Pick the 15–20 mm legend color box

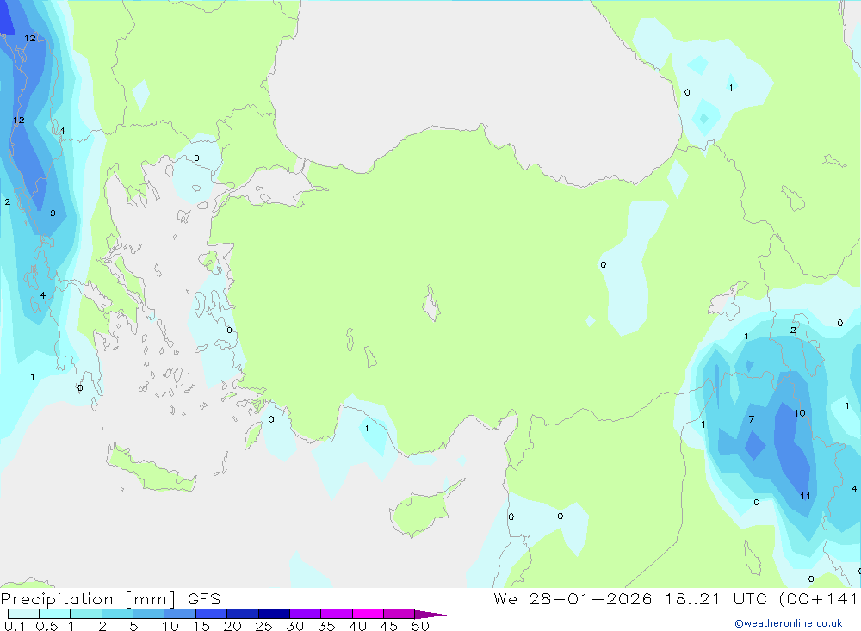pos(212,614)
